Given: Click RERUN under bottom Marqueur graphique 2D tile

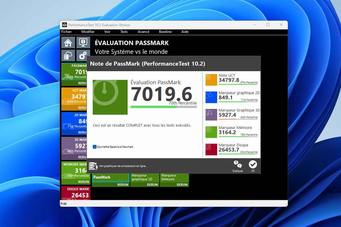Looking at the screenshot, I should (x=153, y=185).
